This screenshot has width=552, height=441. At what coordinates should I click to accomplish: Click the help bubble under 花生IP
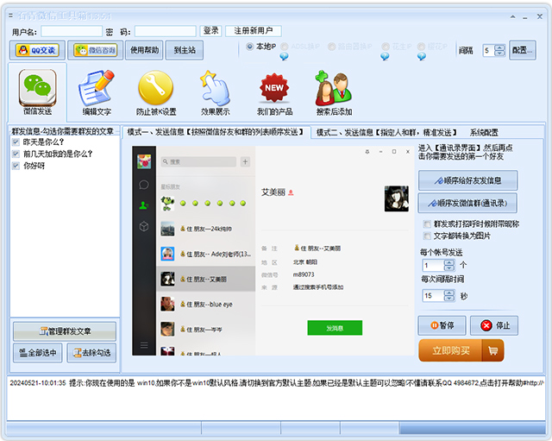tap(386, 56)
